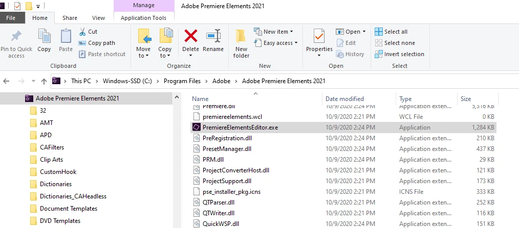The image size is (519, 228).
Task: Click the quick access properties checkmark icon
Action: coord(17,6)
